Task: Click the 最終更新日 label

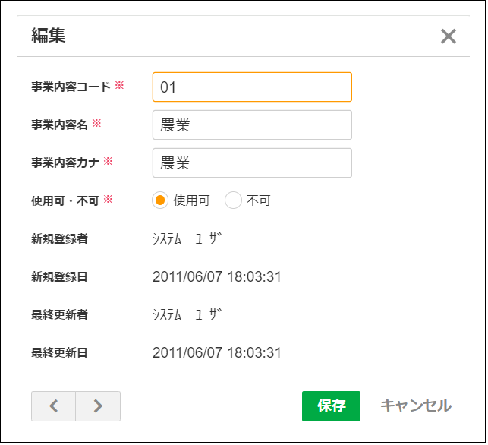Action: pos(59,352)
